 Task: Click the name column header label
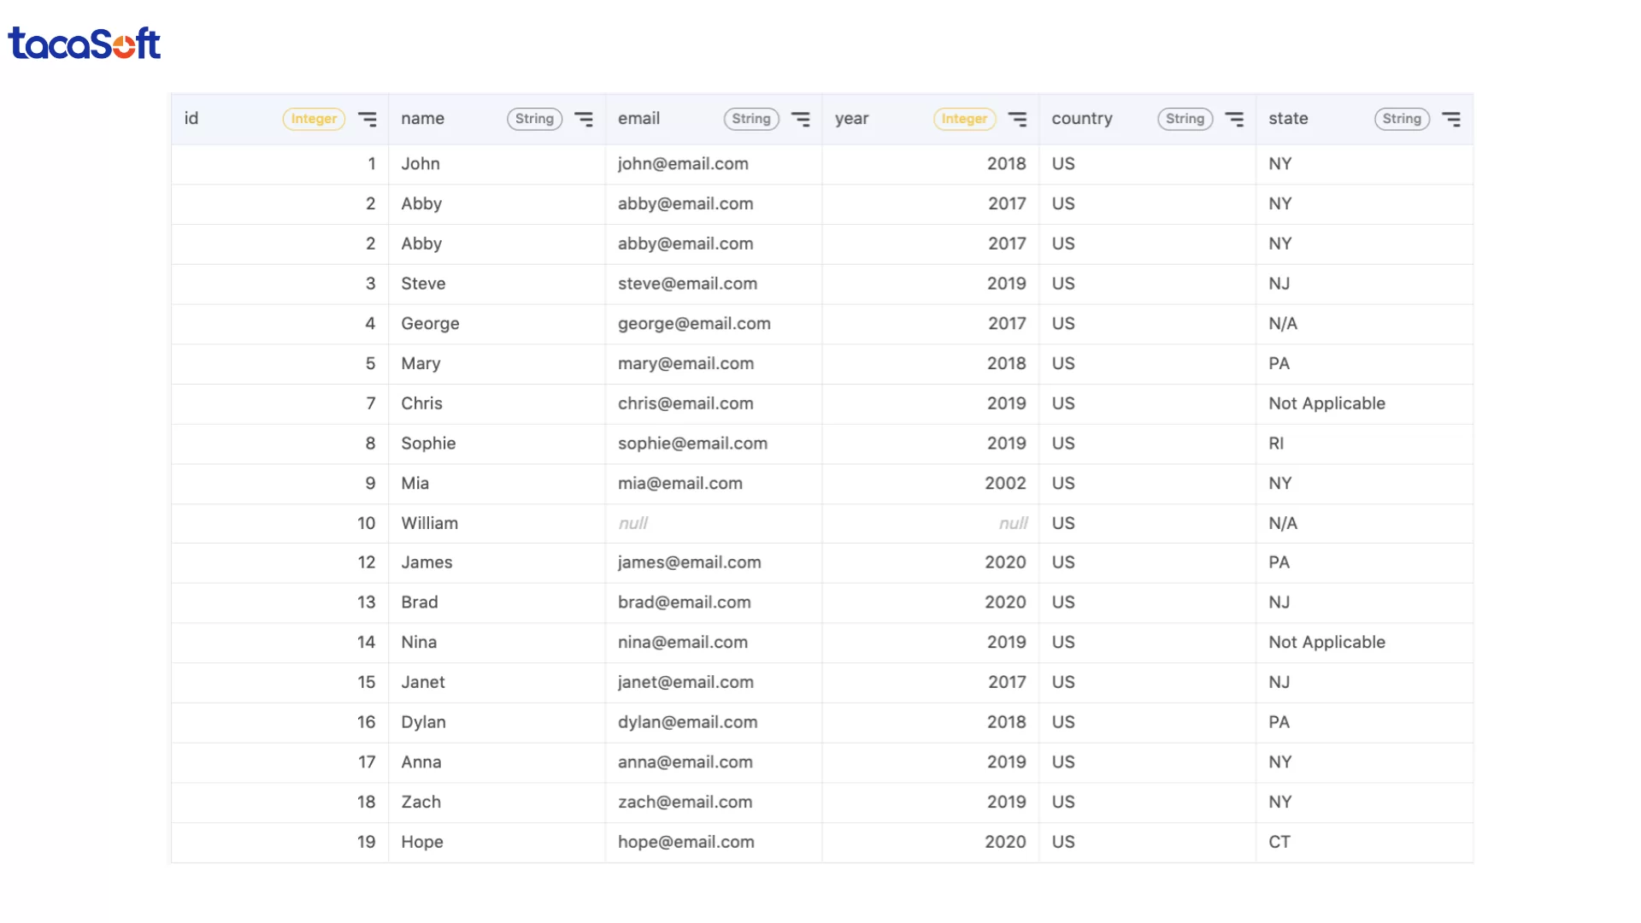click(422, 119)
